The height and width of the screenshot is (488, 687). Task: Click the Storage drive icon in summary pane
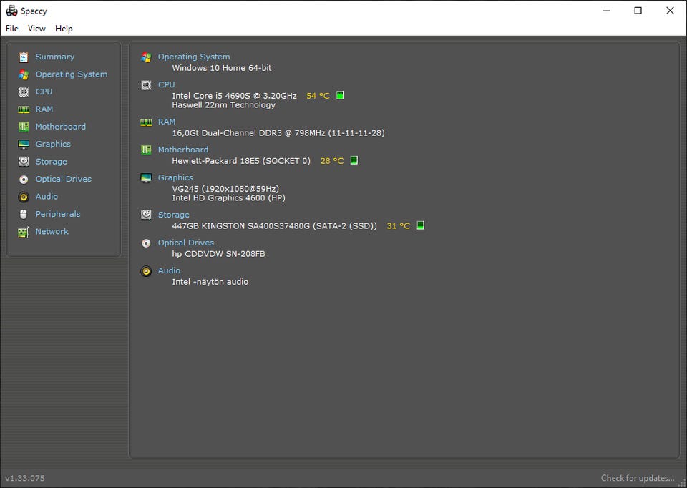[x=146, y=215]
